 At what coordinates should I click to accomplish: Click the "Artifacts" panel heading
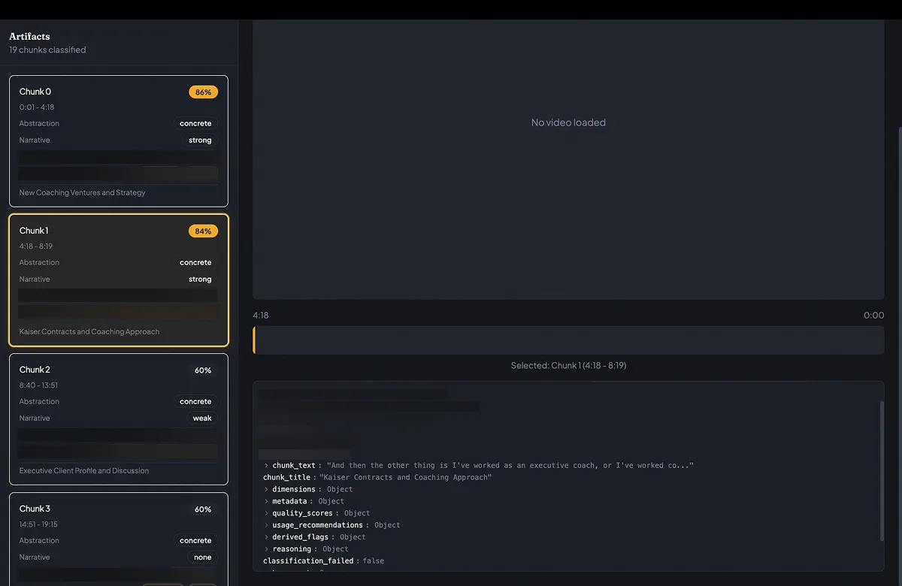(29, 36)
